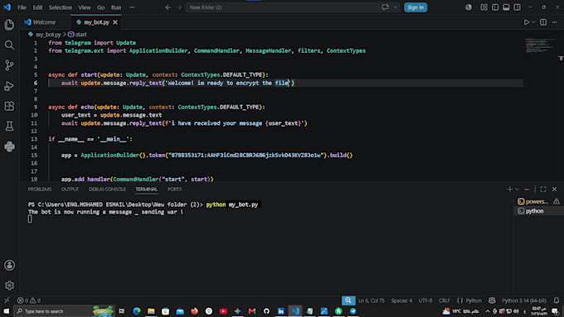Switch to the DEBUG CONSOLE tab
The height and width of the screenshot is (317, 564).
tap(107, 190)
